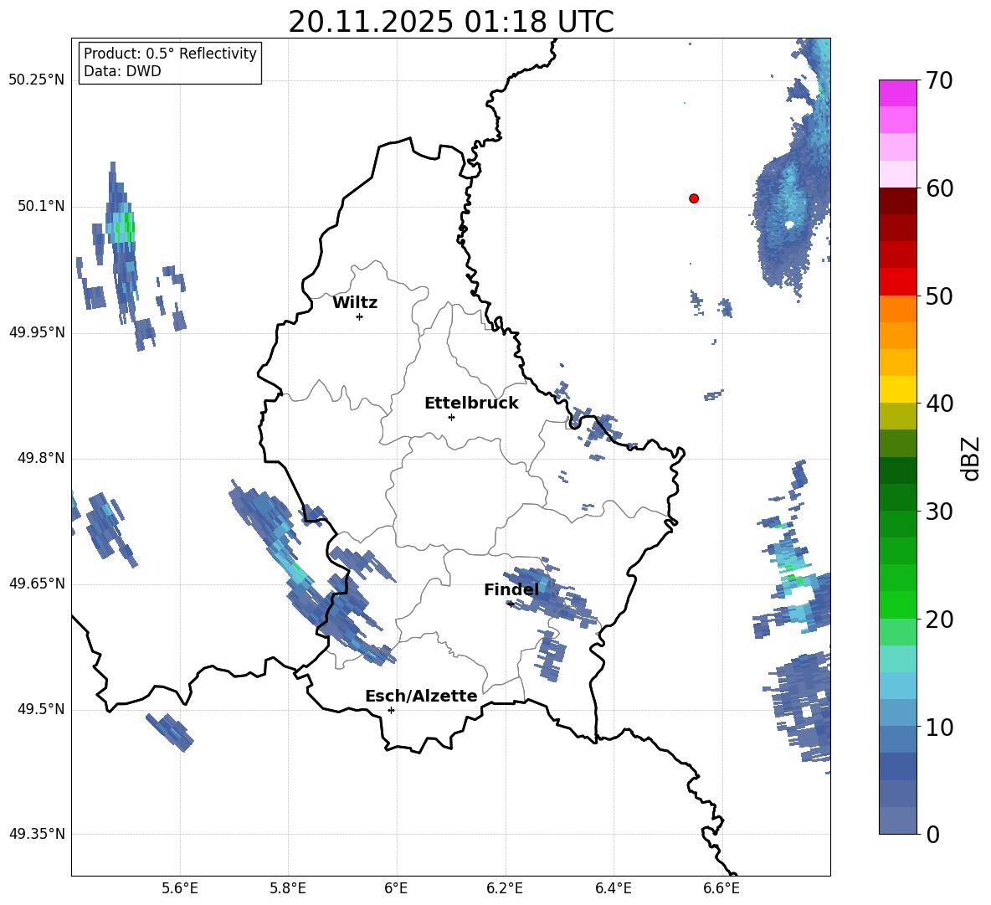
Task: Click the 60 tick on the colorbar
Action: tap(939, 188)
